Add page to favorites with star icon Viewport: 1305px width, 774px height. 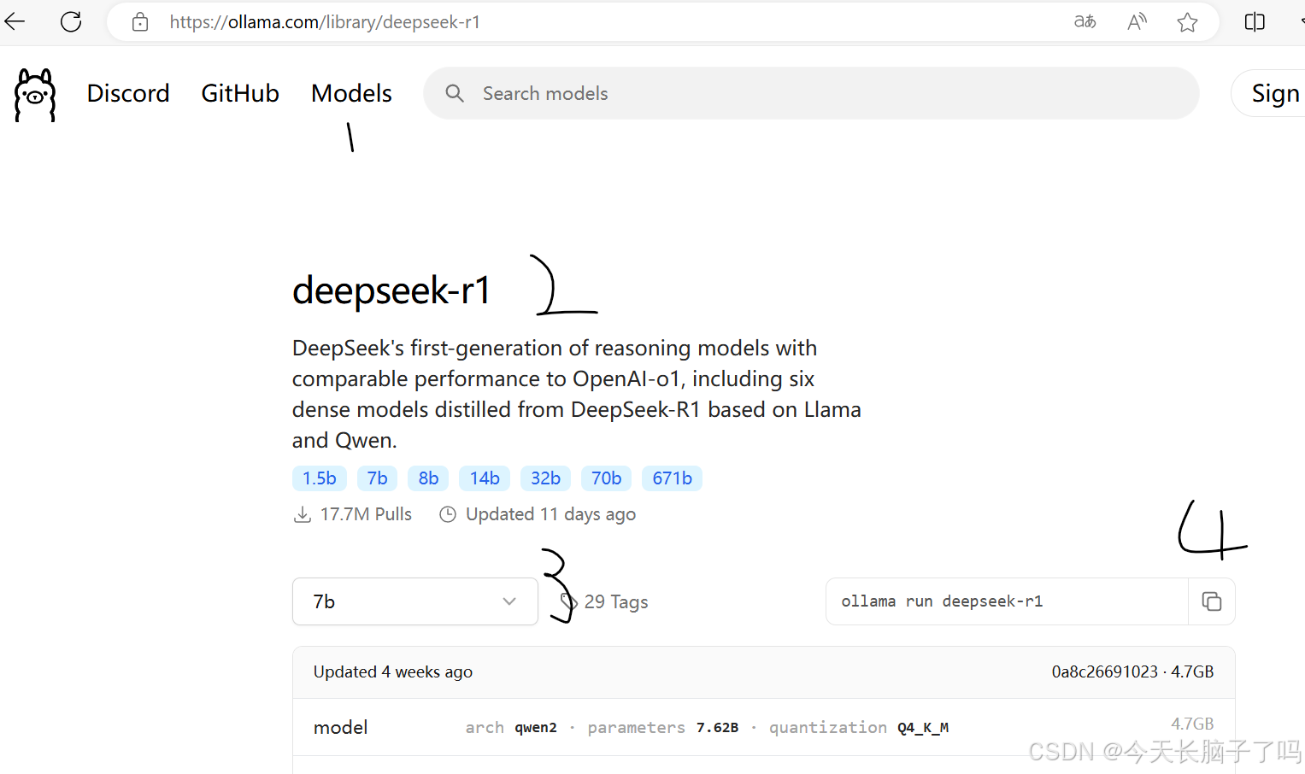1187,21
